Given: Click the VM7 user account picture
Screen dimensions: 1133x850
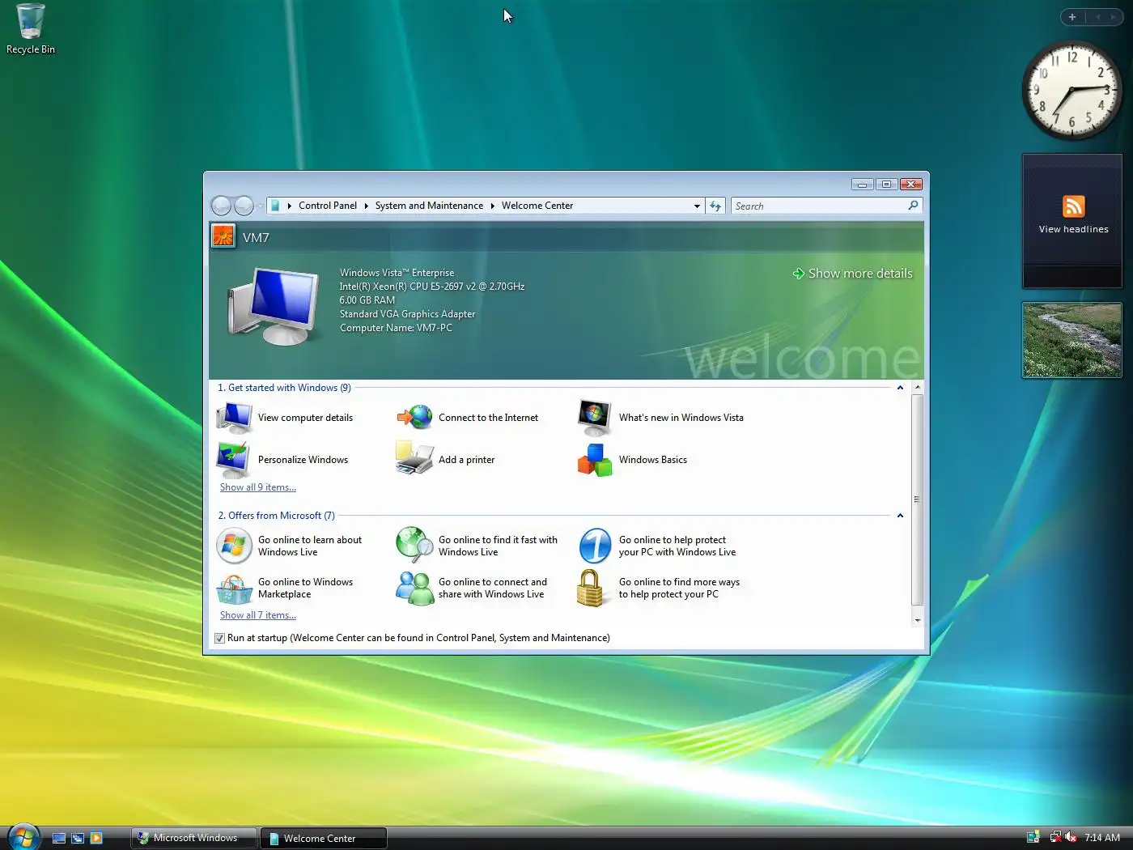Looking at the screenshot, I should [x=223, y=236].
